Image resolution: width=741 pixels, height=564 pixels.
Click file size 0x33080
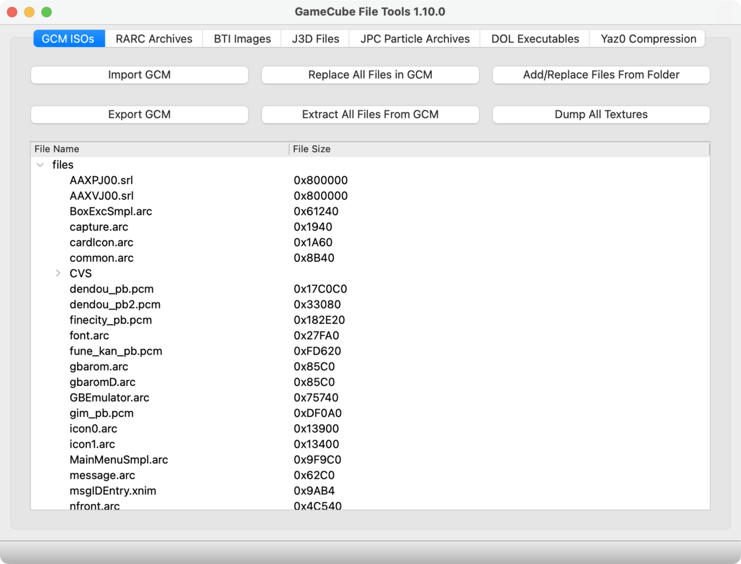pos(317,305)
